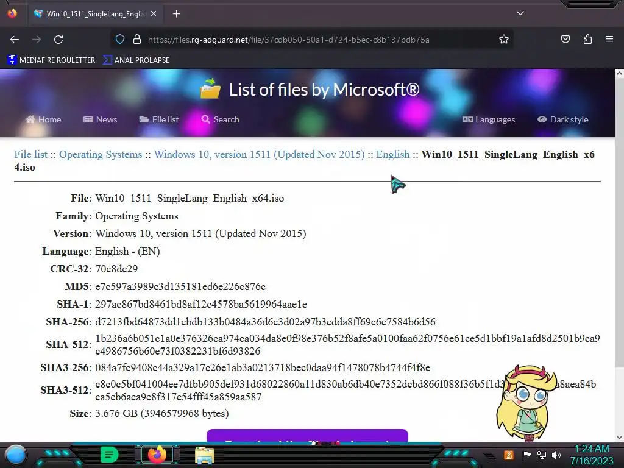Click the MD5 hash value

pyautogui.click(x=180, y=286)
